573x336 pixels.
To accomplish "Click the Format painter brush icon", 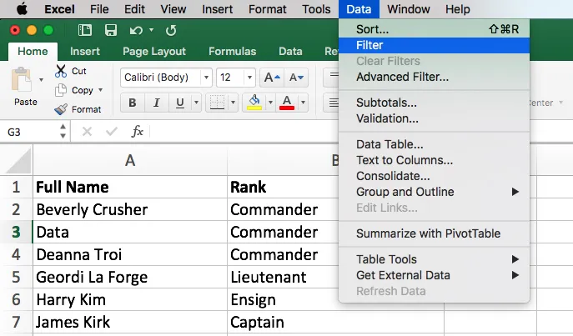I will [61, 109].
